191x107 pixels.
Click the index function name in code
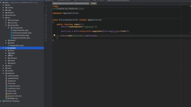tap(76, 24)
